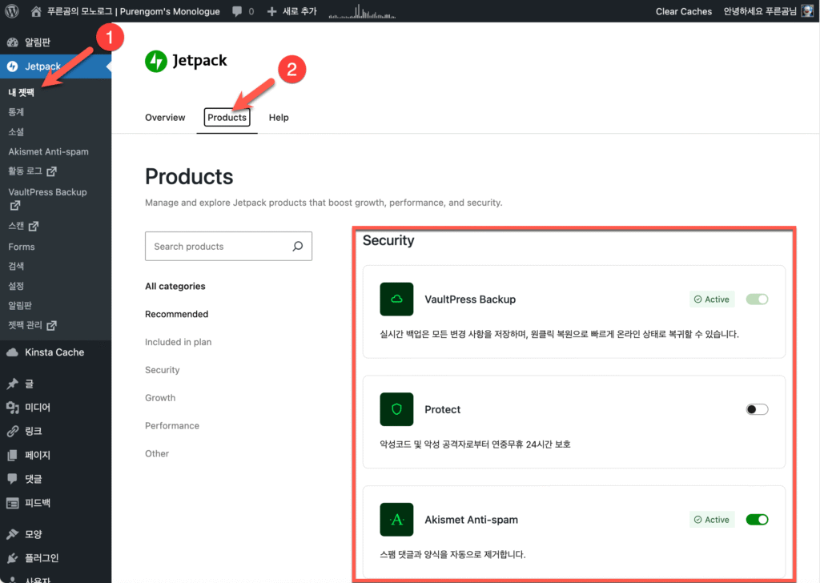The height and width of the screenshot is (583, 820).
Task: Click Clear Caches in admin bar
Action: click(x=684, y=11)
